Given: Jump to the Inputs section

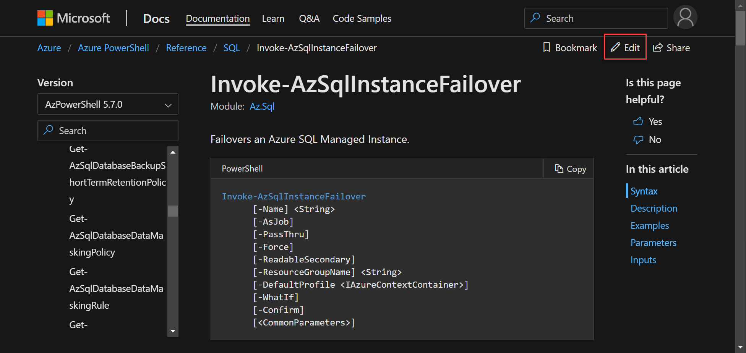Looking at the screenshot, I should tap(643, 260).
